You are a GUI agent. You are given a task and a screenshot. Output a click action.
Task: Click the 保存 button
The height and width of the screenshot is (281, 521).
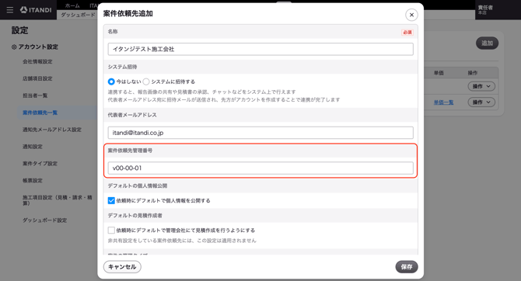click(x=407, y=267)
